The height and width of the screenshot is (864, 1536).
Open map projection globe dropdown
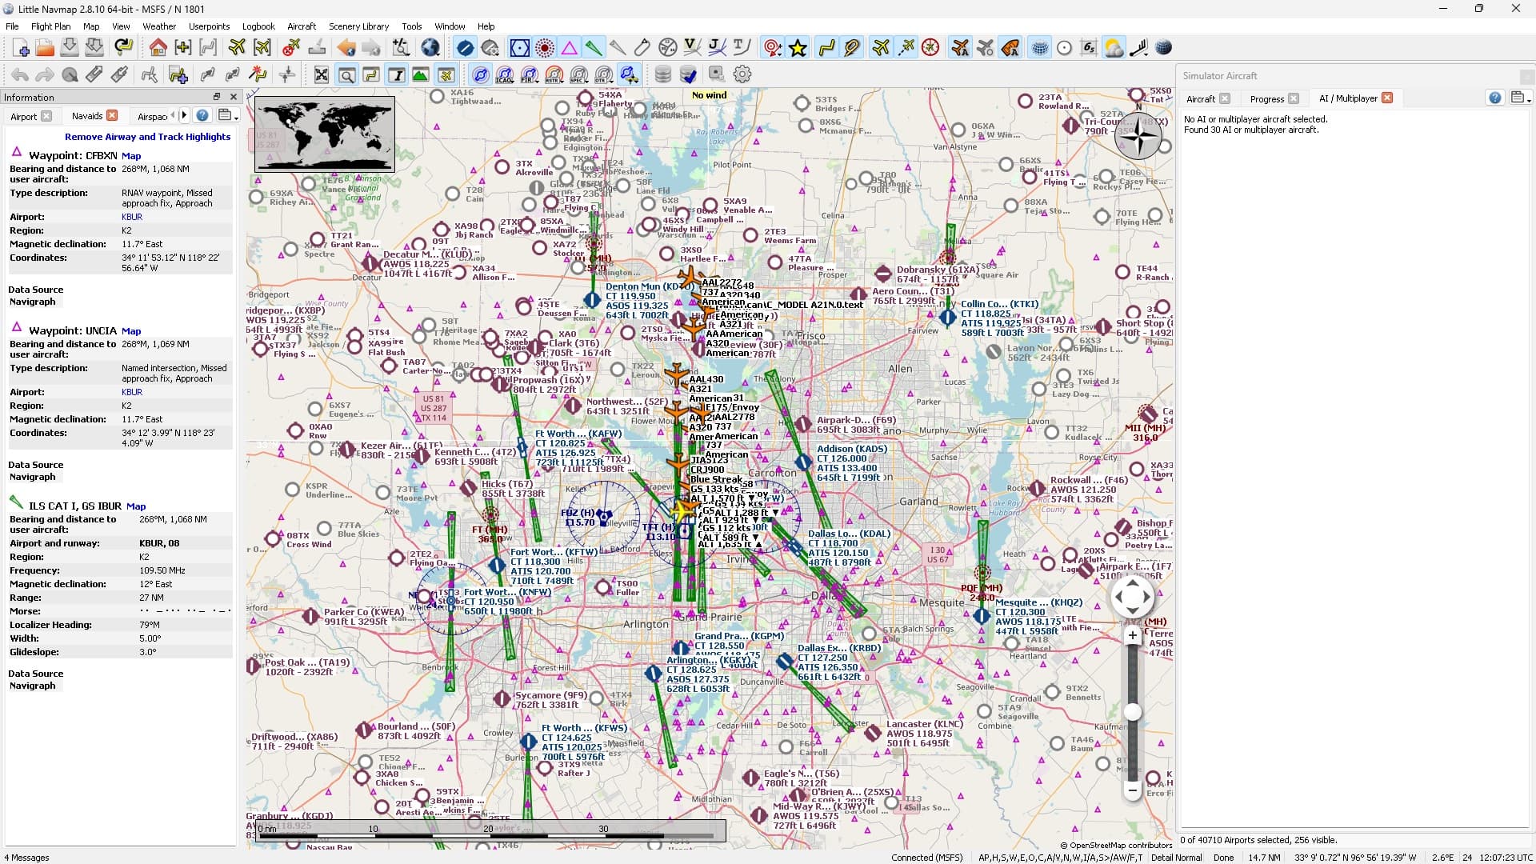point(430,48)
